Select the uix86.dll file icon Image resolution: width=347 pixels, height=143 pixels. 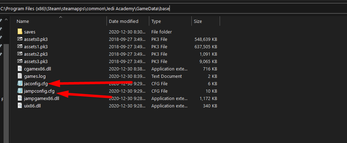pos(20,106)
